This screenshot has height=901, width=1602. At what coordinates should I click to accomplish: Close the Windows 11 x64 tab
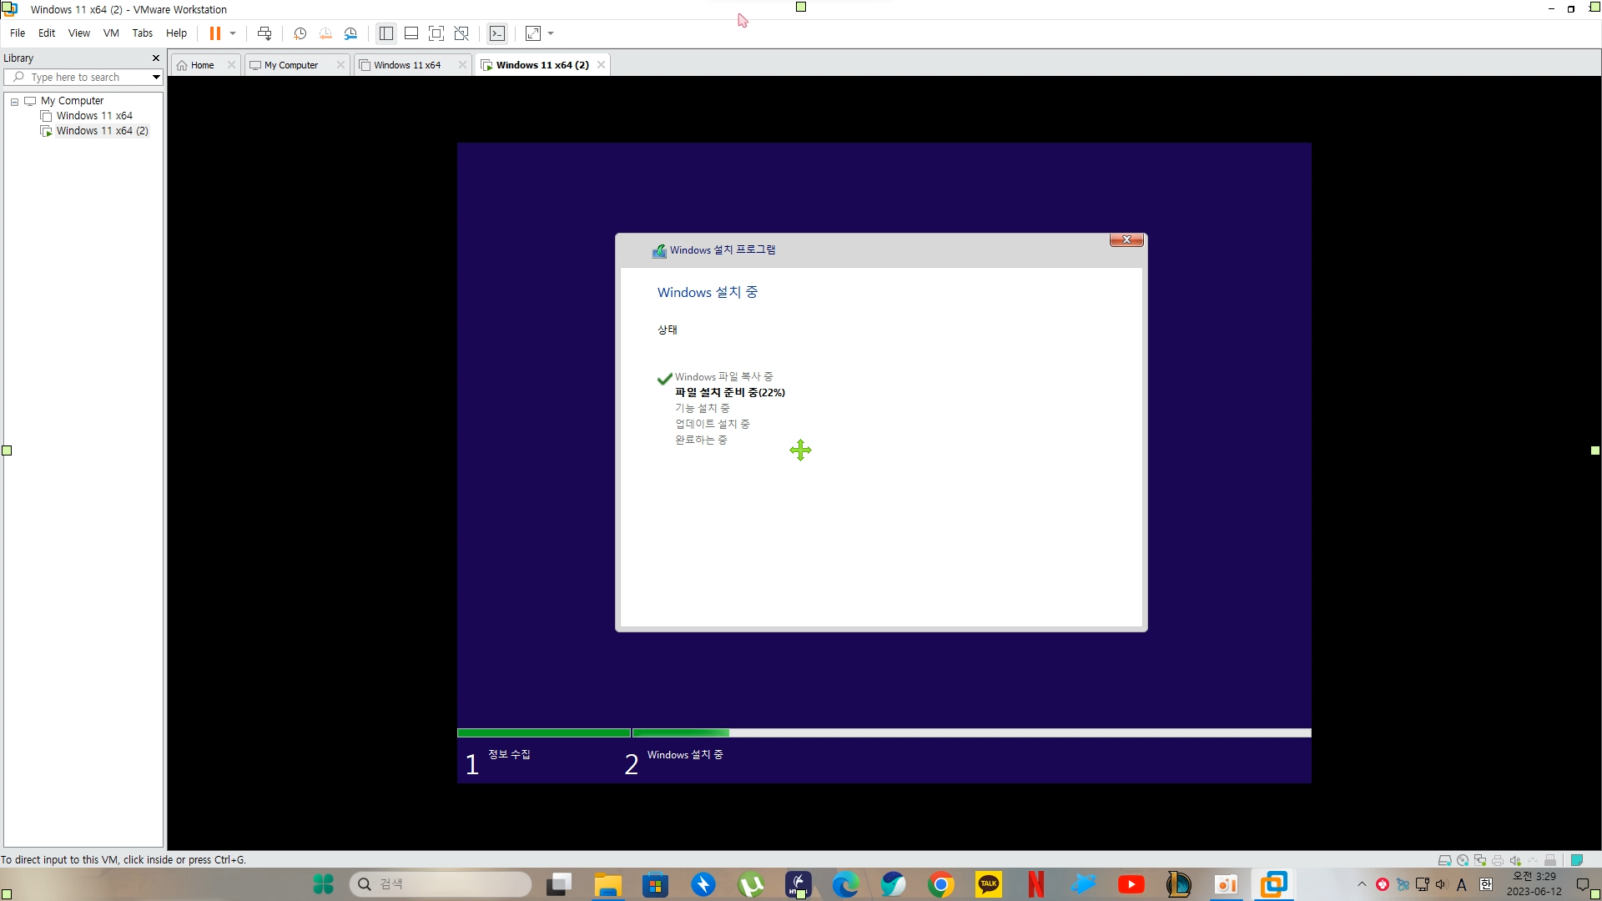click(462, 65)
